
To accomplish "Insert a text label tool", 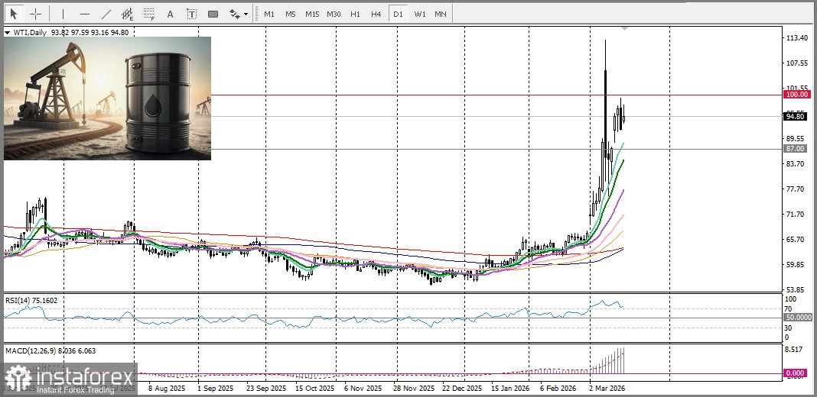I will point(191,14).
